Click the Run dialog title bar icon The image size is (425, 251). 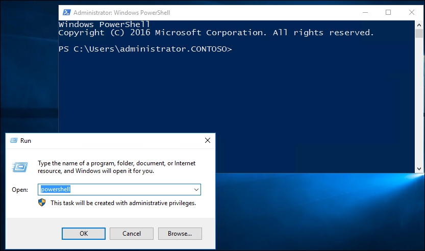tap(14, 140)
